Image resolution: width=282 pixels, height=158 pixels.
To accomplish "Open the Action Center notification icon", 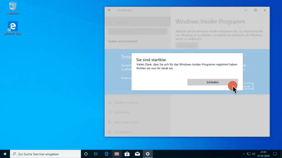I will click(275, 154).
